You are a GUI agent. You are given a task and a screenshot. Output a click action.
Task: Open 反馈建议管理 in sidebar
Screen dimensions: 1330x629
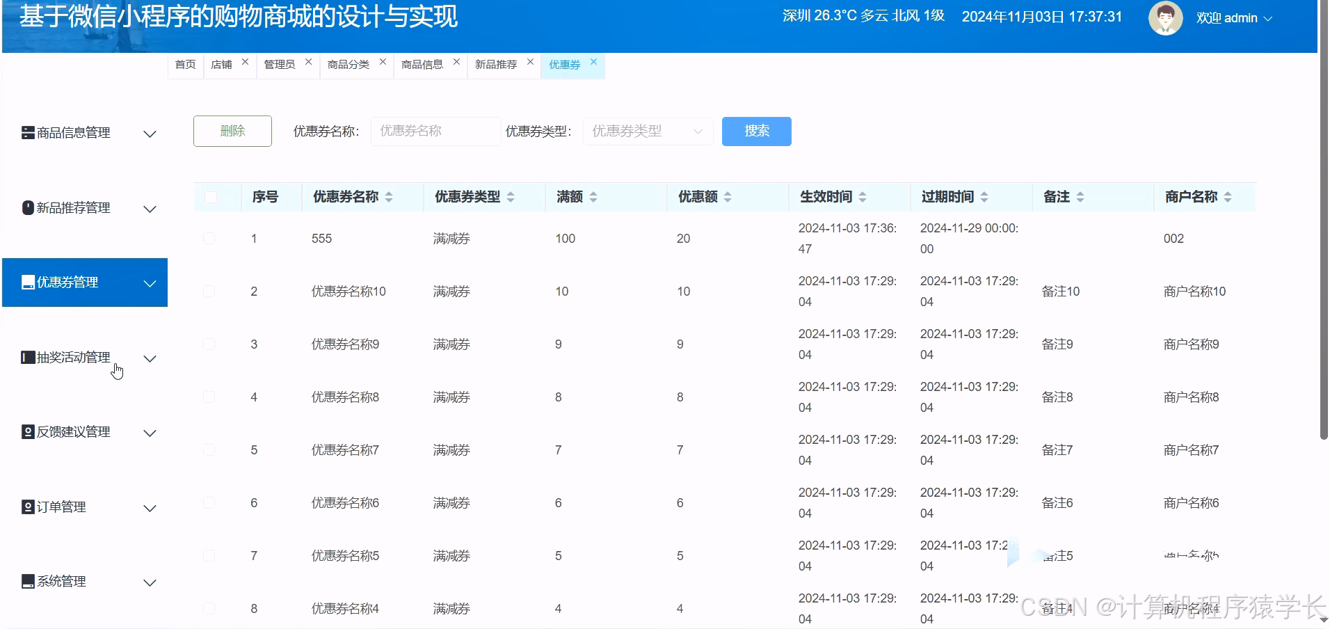[x=85, y=432]
